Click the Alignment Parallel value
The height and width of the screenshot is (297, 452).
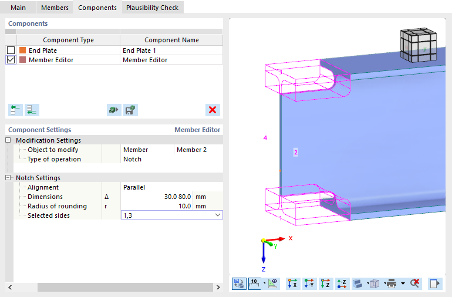point(171,187)
